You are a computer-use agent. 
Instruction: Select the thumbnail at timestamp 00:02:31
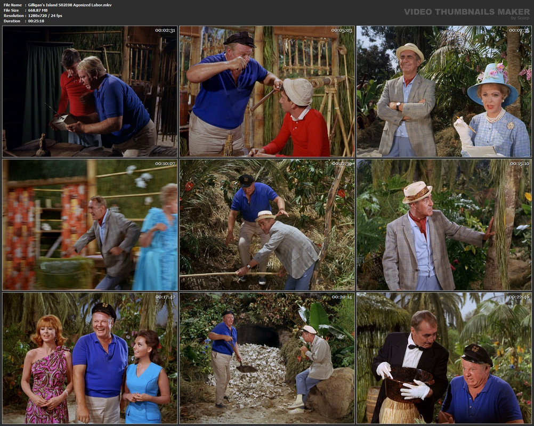pos(90,92)
